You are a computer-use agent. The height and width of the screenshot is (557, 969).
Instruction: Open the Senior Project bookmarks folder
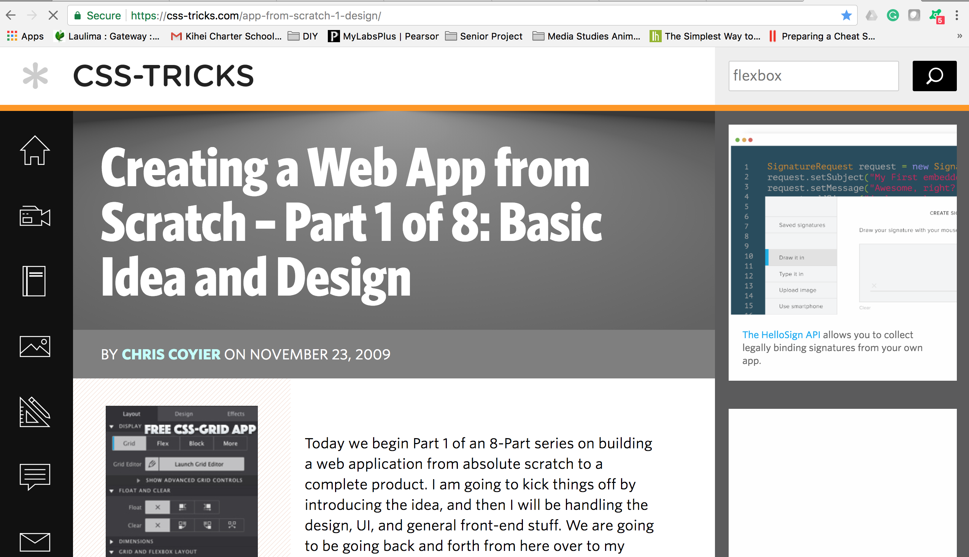(x=483, y=36)
